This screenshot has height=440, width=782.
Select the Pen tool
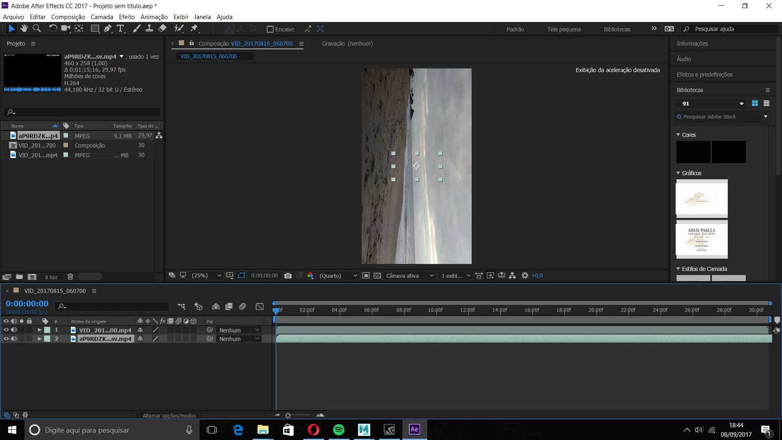108,29
